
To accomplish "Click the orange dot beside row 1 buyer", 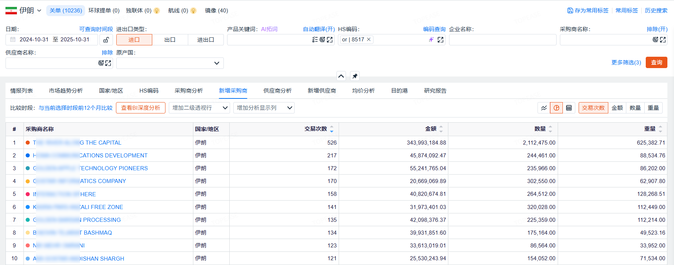I will 28,143.
